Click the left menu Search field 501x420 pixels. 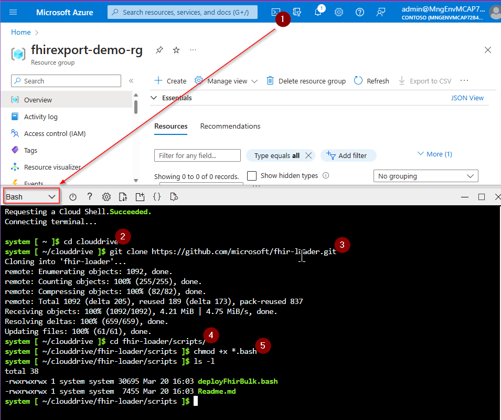tap(66, 81)
